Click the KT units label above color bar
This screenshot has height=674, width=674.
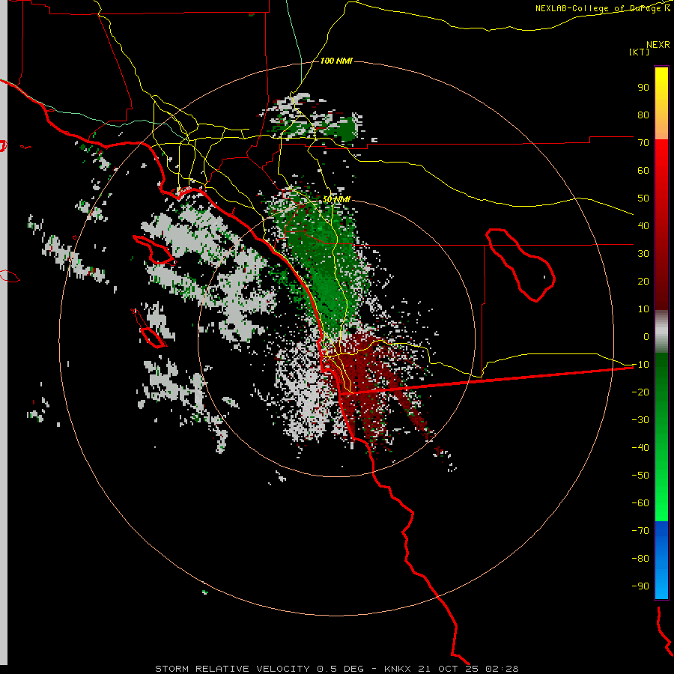click(640, 52)
